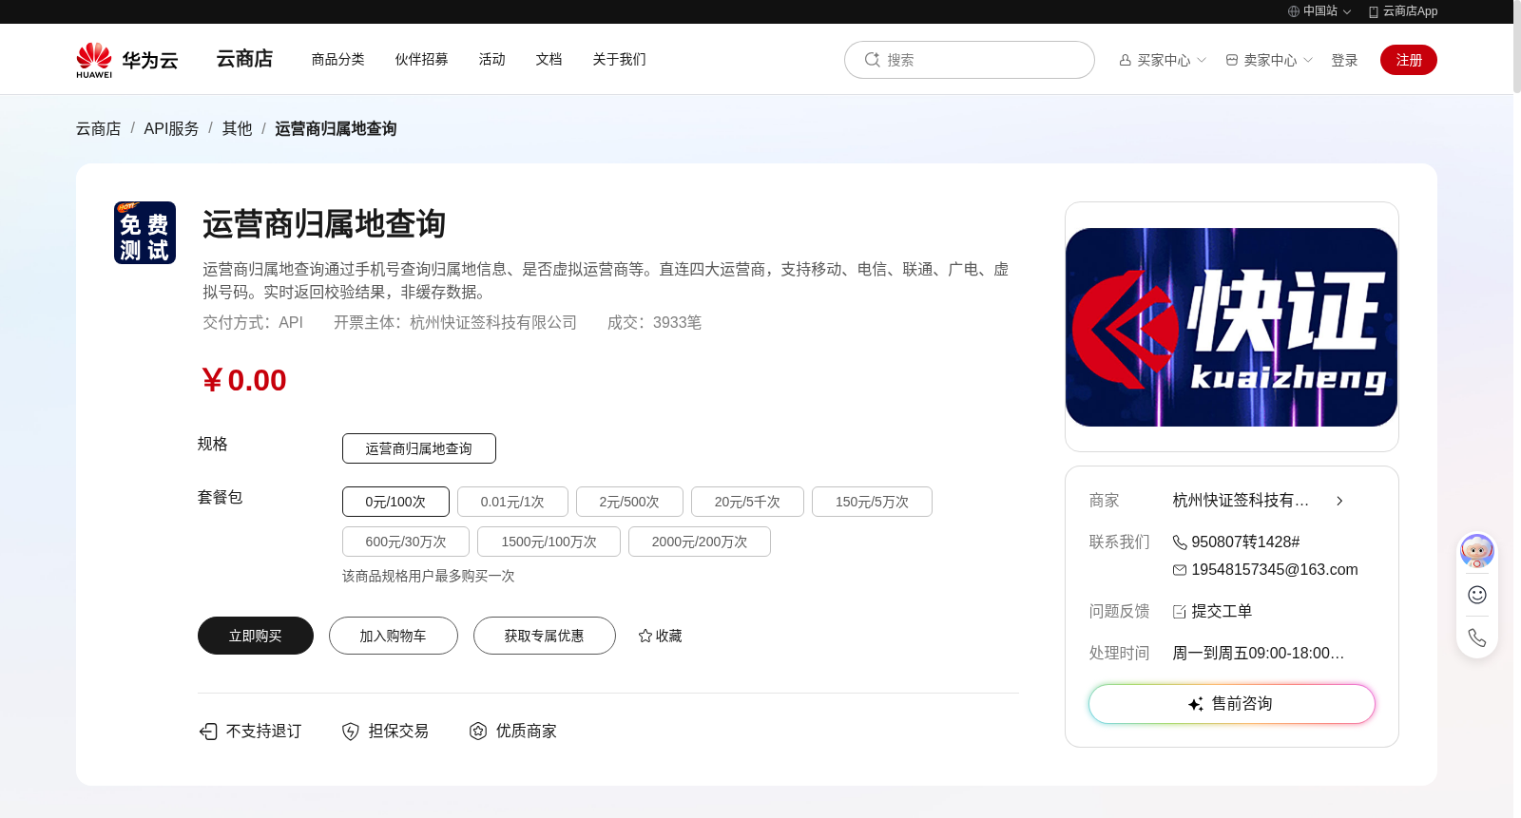Click the globe icon for 中国站
The width and height of the screenshot is (1521, 818).
[x=1294, y=11]
